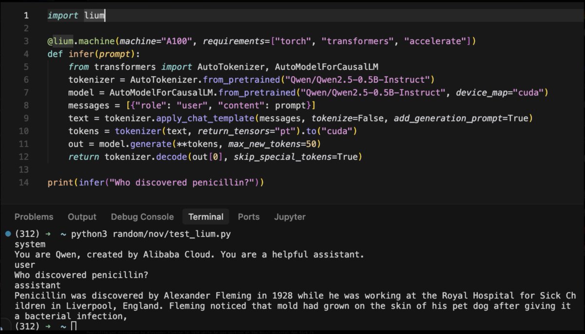Open the Jupyter tab
The width and height of the screenshot is (585, 334).
coord(290,217)
